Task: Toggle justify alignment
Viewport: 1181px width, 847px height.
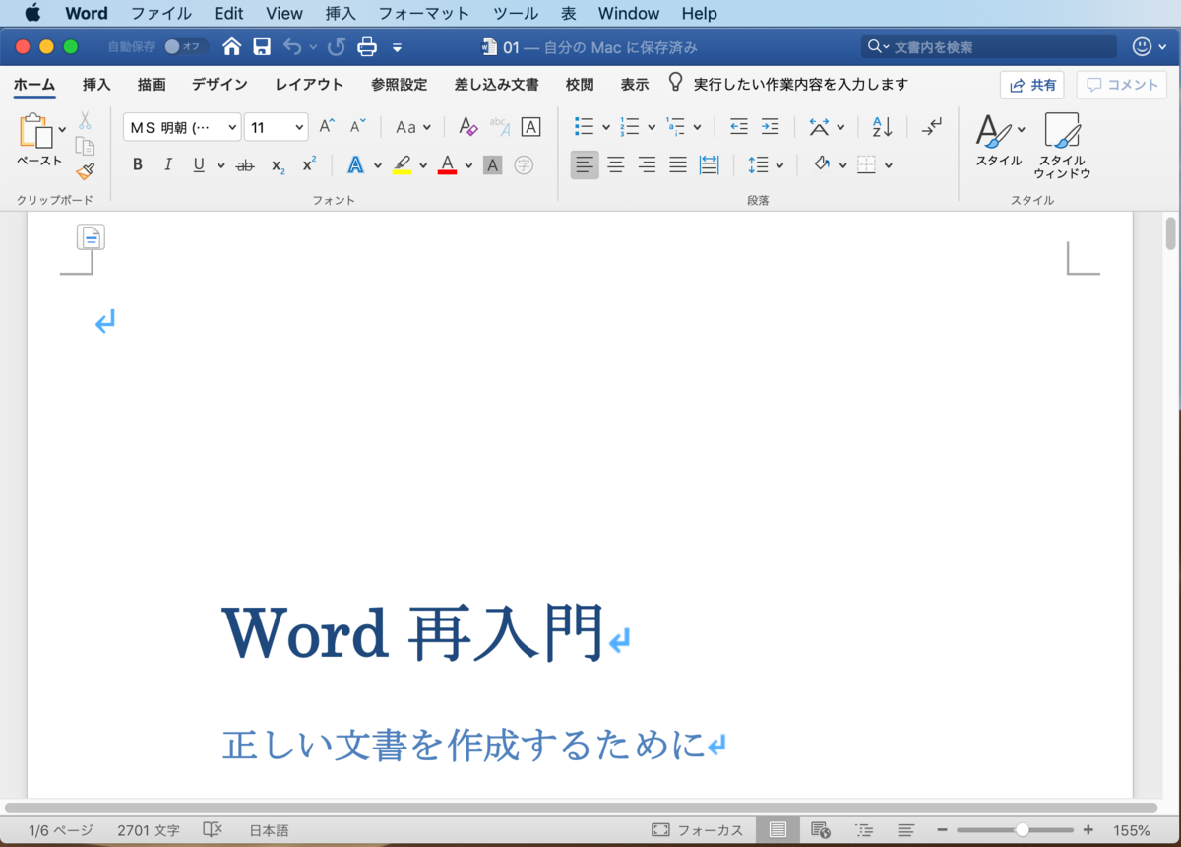Action: click(677, 165)
